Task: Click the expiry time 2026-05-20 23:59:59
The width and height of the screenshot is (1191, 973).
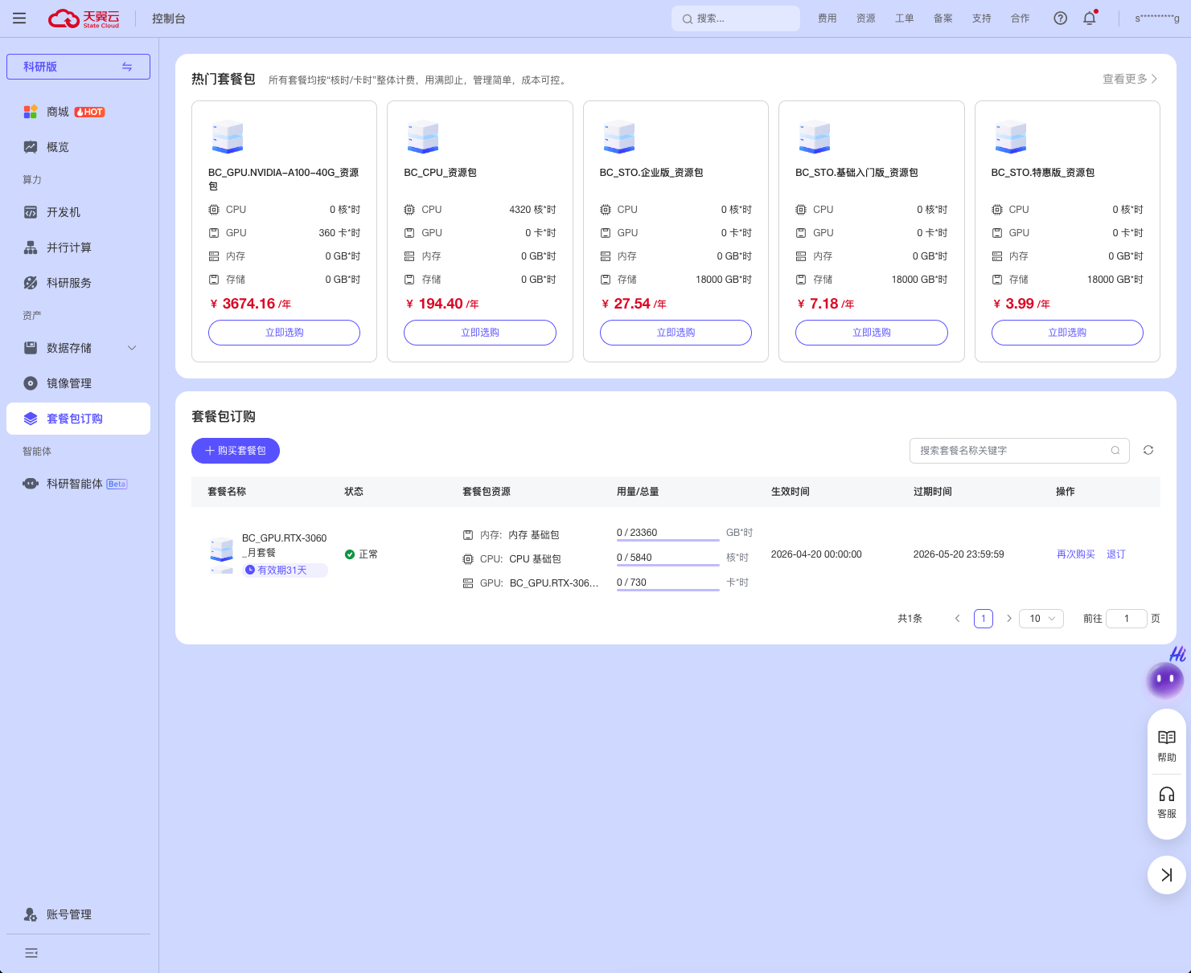Action: (959, 554)
